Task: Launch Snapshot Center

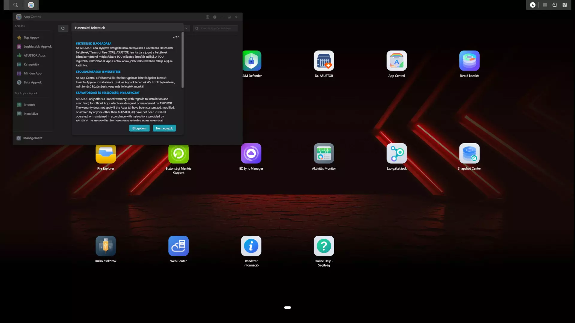Action: pos(469,153)
